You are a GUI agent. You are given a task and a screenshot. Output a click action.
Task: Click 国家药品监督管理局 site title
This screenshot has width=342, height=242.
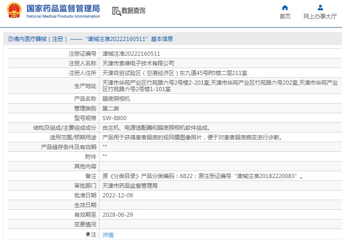coord(63,8)
